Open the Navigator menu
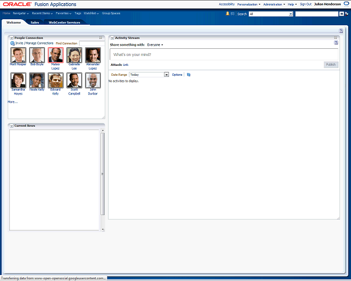351x281 pixels. (21, 13)
